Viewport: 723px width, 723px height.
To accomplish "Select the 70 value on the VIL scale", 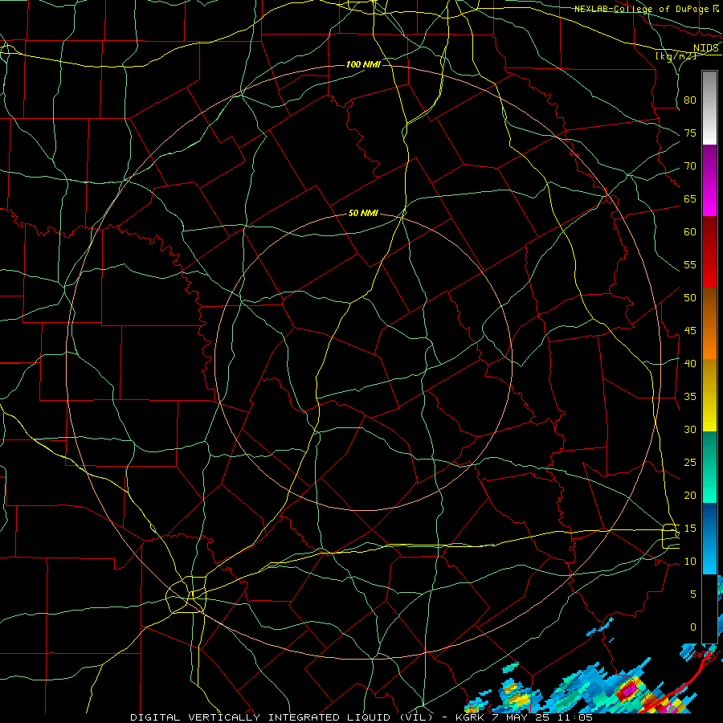I will pyautogui.click(x=690, y=166).
